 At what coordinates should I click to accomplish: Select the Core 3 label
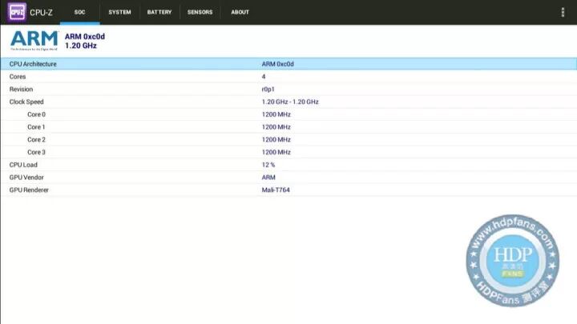(36, 152)
